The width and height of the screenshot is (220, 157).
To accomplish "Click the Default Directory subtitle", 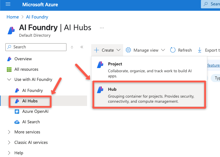I will 35,36.
